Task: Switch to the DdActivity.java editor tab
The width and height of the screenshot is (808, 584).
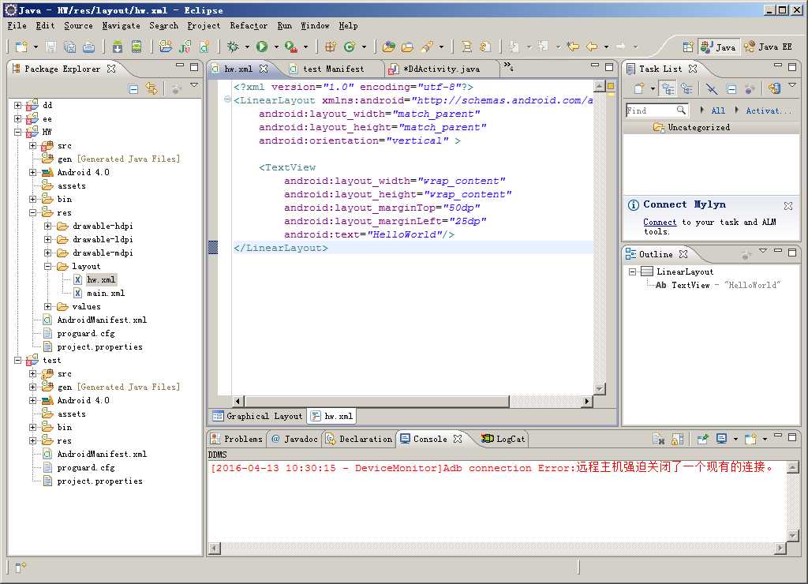Action: point(441,69)
